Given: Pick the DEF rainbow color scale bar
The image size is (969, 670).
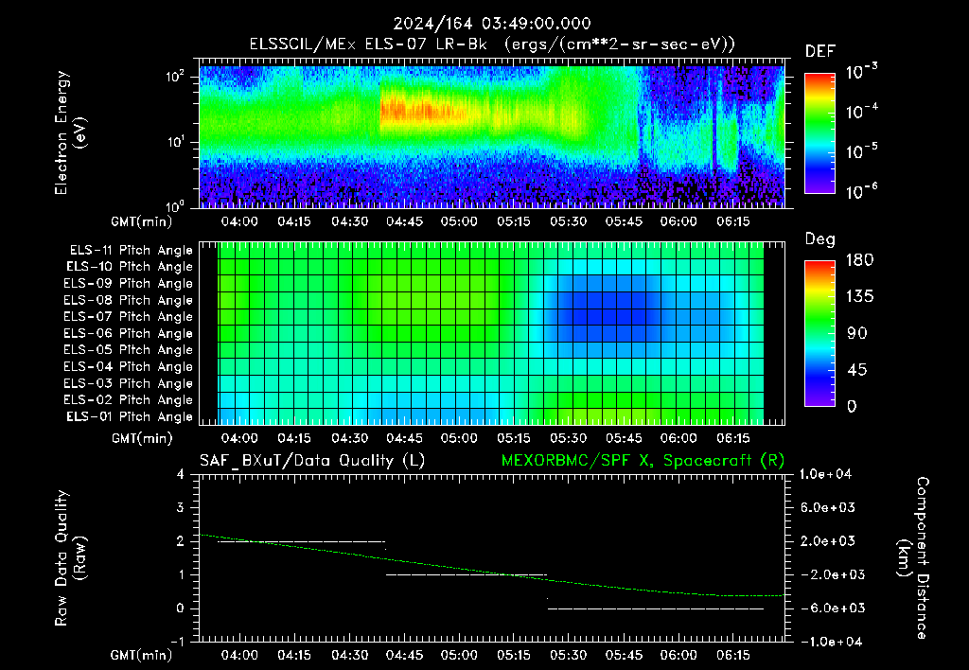Looking at the screenshot, I should click(x=819, y=133).
